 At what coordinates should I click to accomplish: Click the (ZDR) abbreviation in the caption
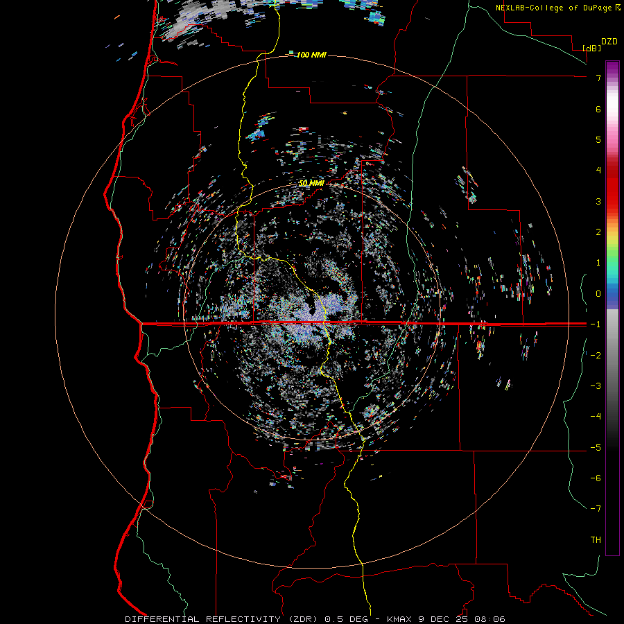(303, 619)
